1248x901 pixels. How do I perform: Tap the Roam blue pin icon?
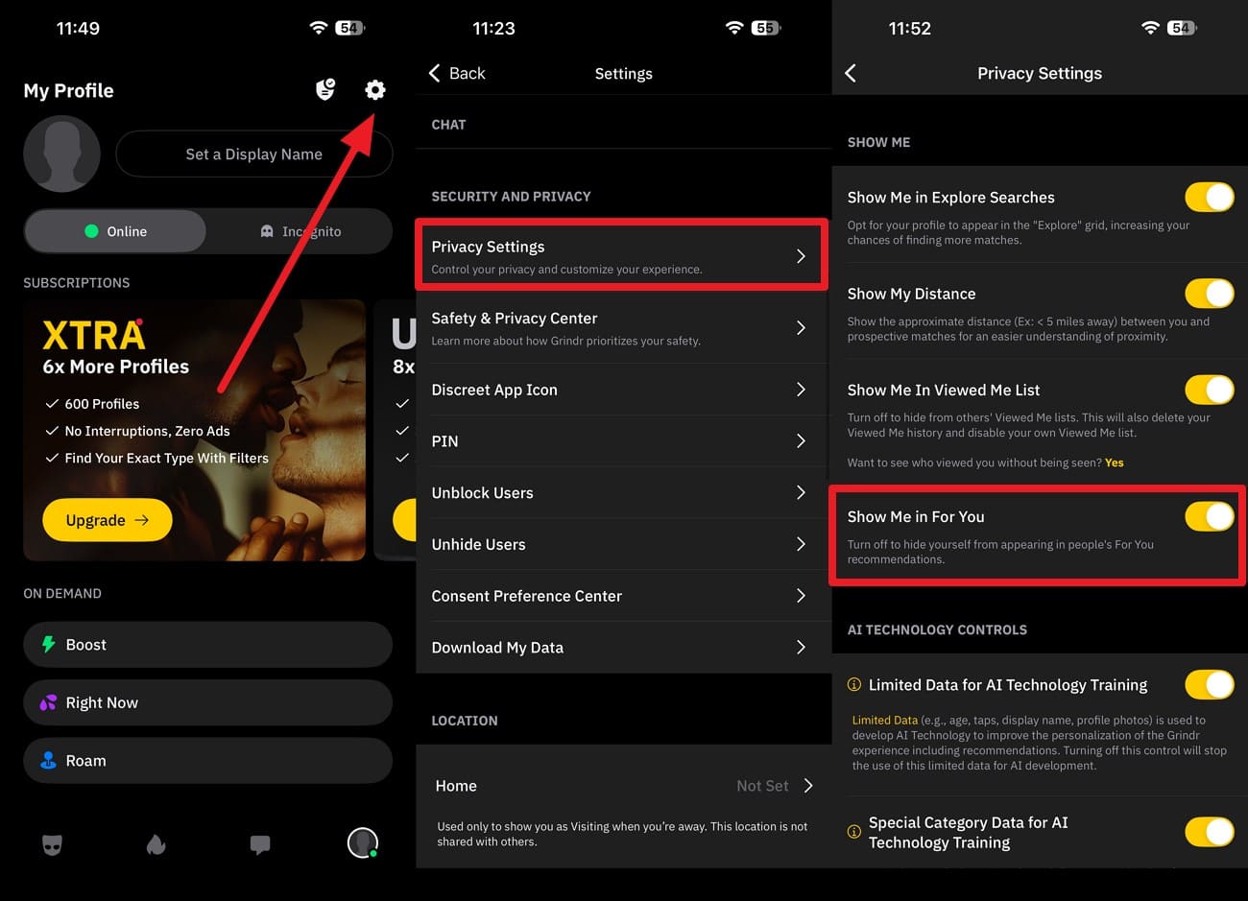click(x=48, y=760)
